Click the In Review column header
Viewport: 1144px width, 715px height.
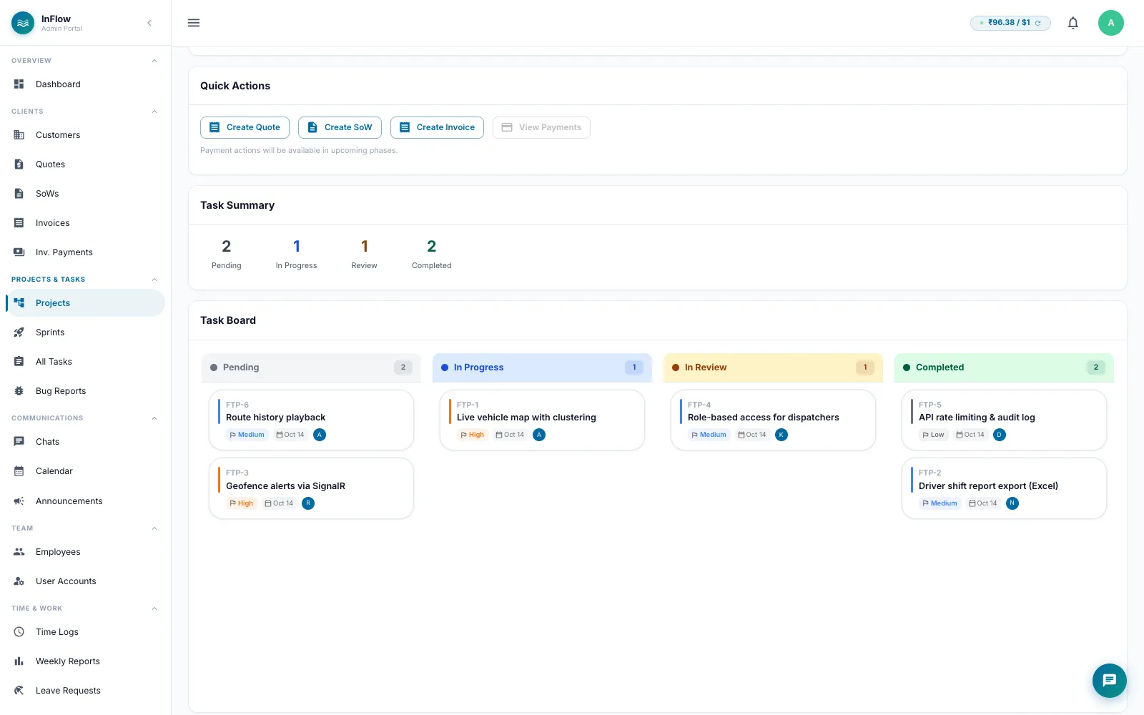[773, 368]
